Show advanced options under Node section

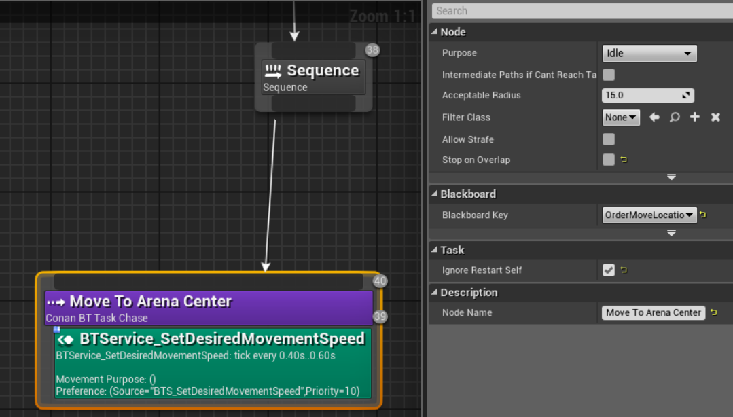(671, 177)
